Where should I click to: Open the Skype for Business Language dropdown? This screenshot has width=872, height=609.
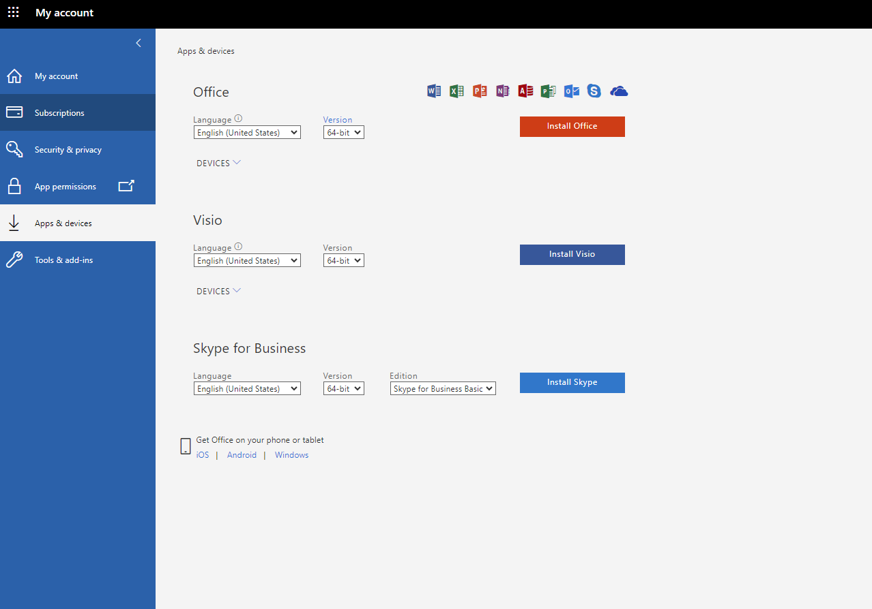(x=247, y=389)
